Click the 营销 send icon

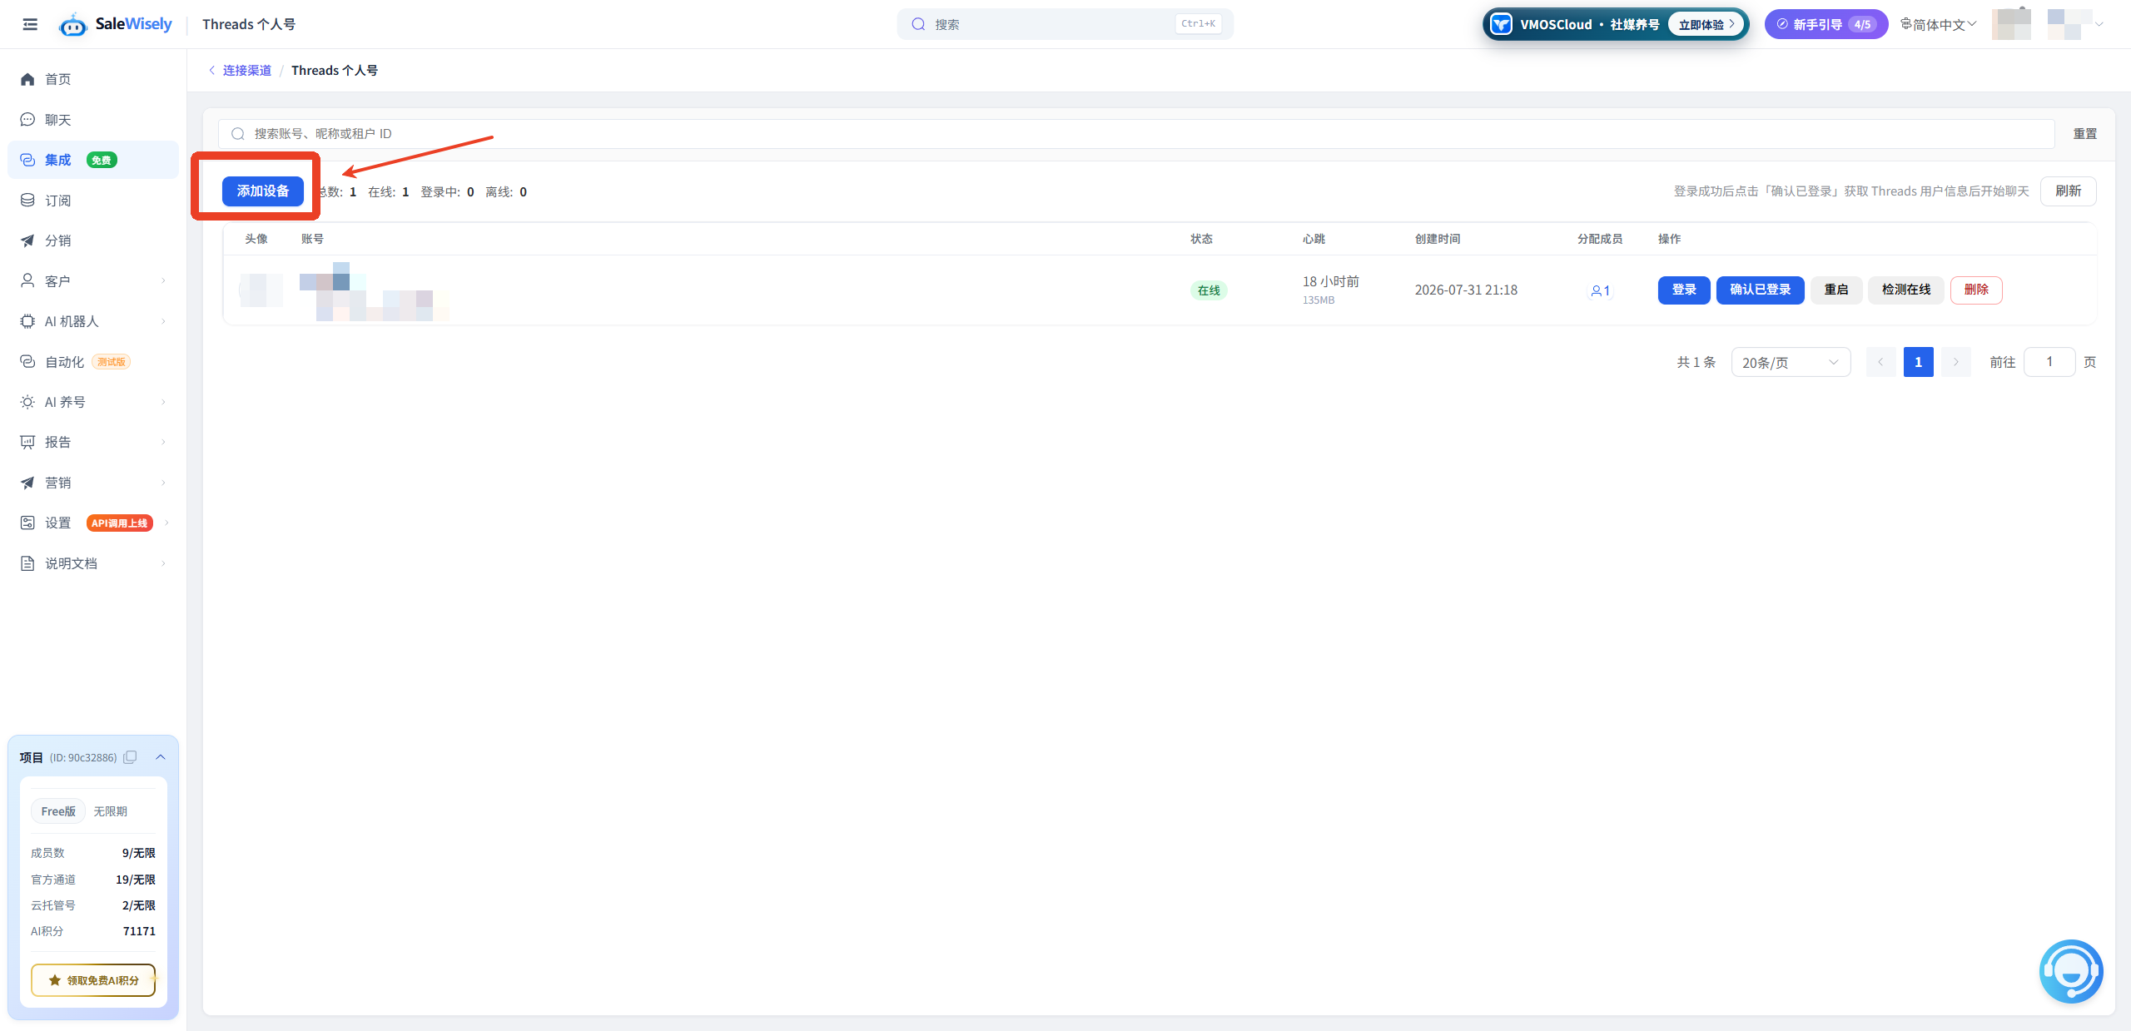[27, 483]
